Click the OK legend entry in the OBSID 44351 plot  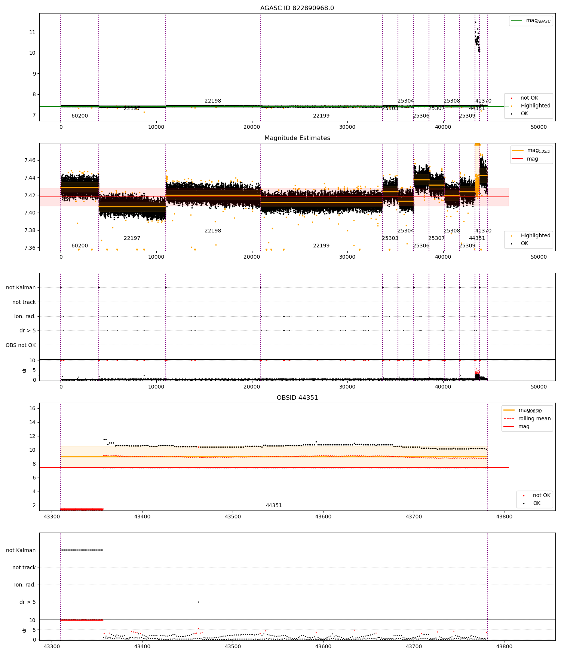click(533, 503)
